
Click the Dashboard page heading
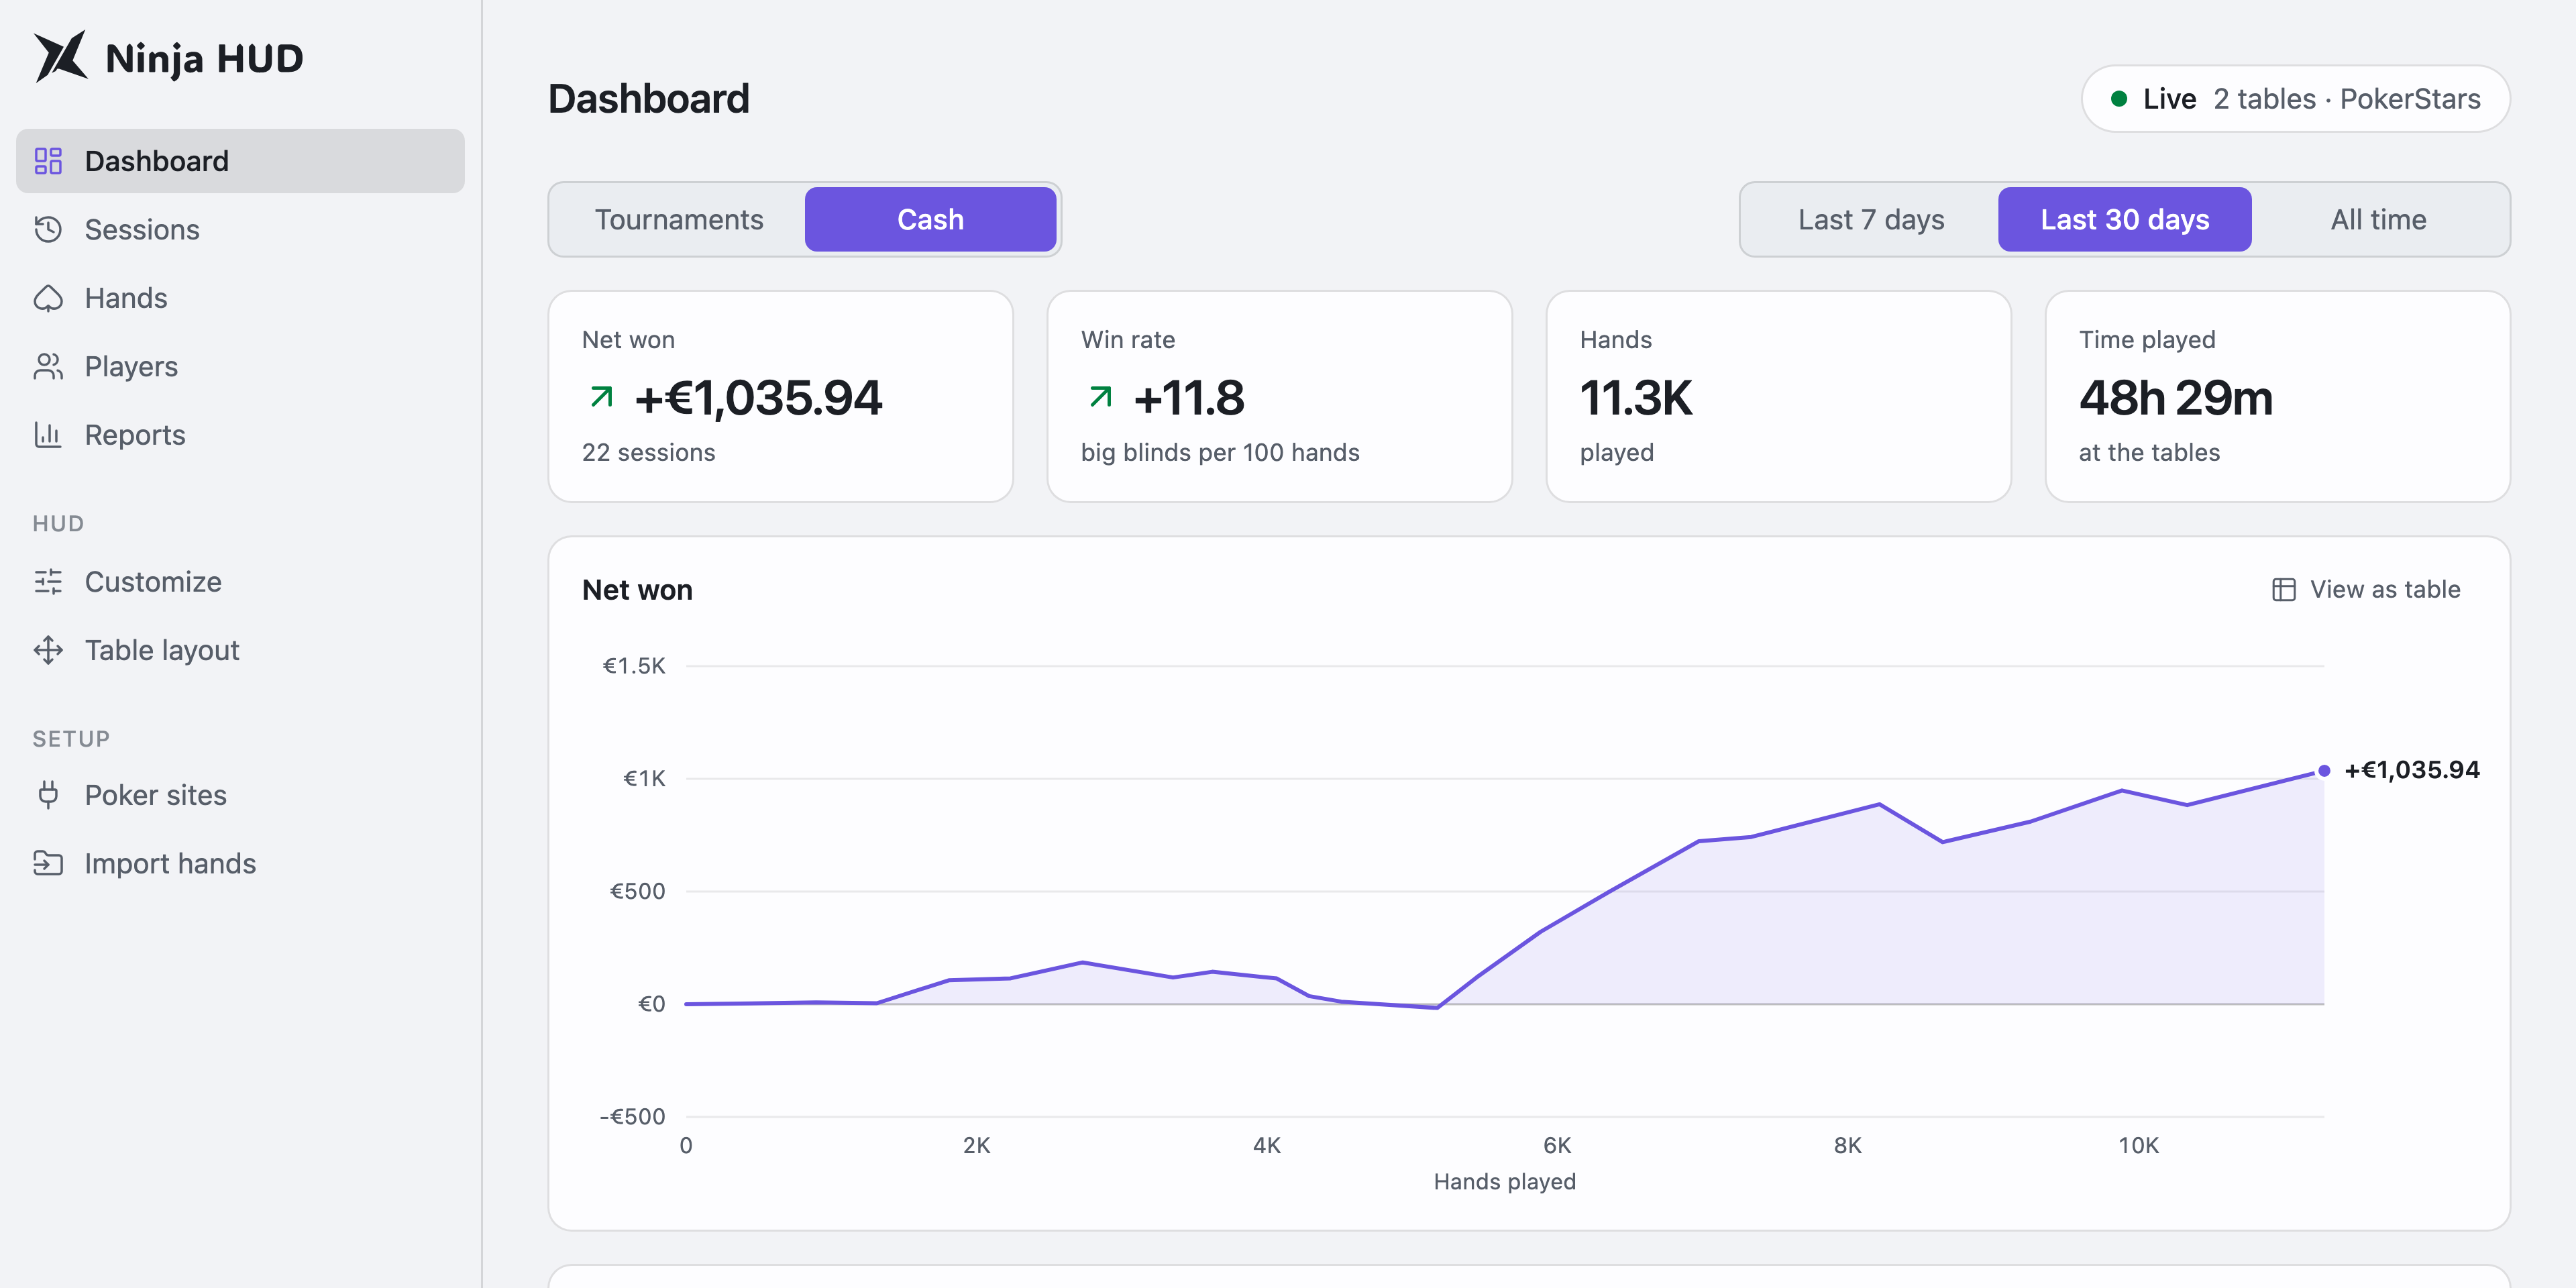649,98
